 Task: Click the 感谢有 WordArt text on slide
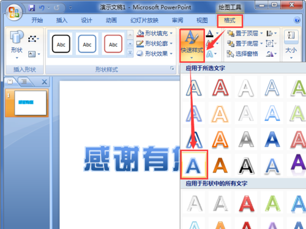[x=132, y=158]
